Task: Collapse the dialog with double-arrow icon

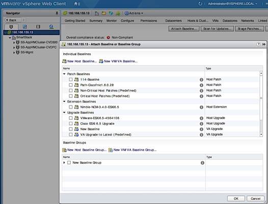Action: (264, 44)
